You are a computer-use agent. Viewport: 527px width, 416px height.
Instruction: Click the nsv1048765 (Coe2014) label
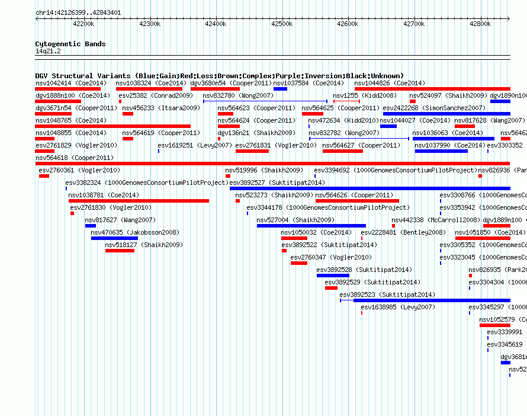pos(71,120)
